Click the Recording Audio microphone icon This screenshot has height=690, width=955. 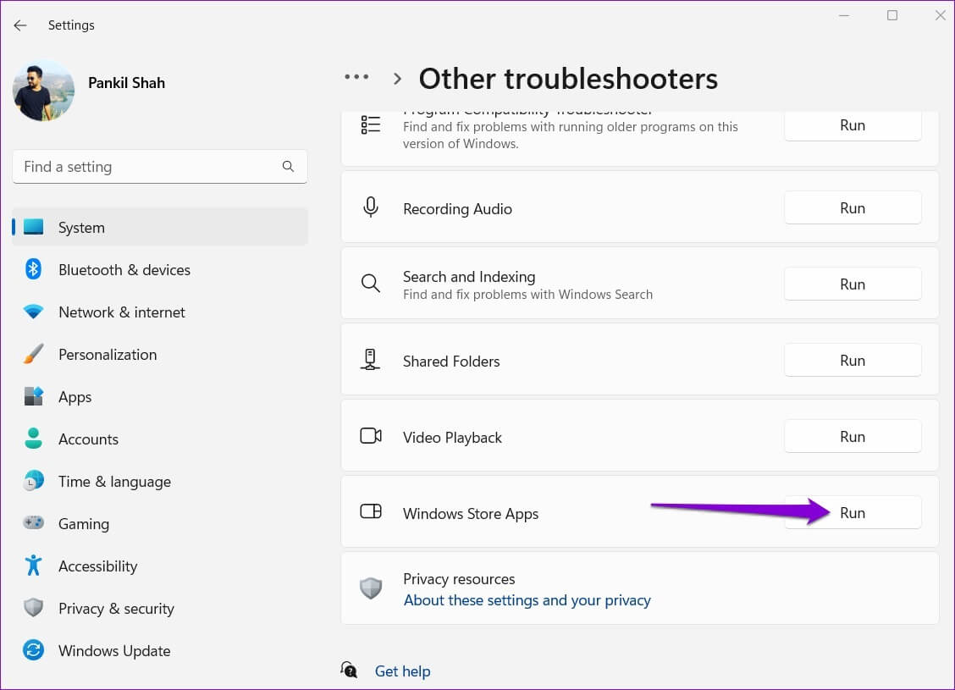(370, 207)
